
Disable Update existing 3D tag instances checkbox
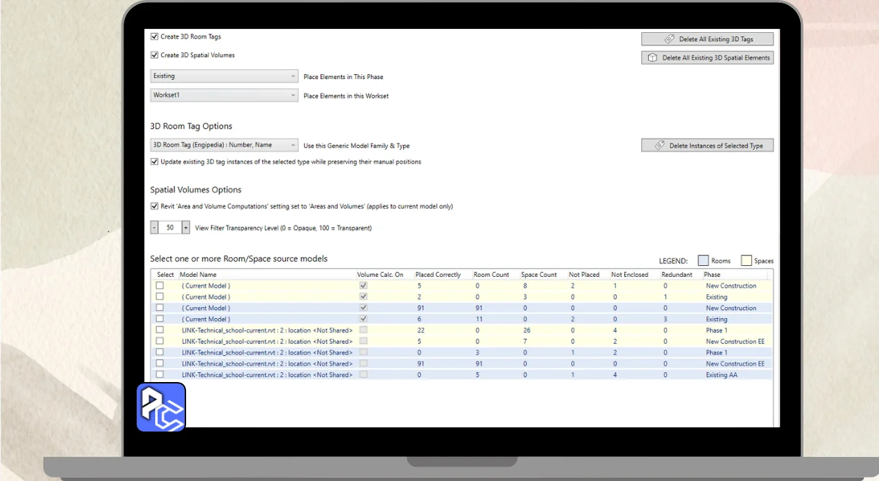pyautogui.click(x=155, y=162)
